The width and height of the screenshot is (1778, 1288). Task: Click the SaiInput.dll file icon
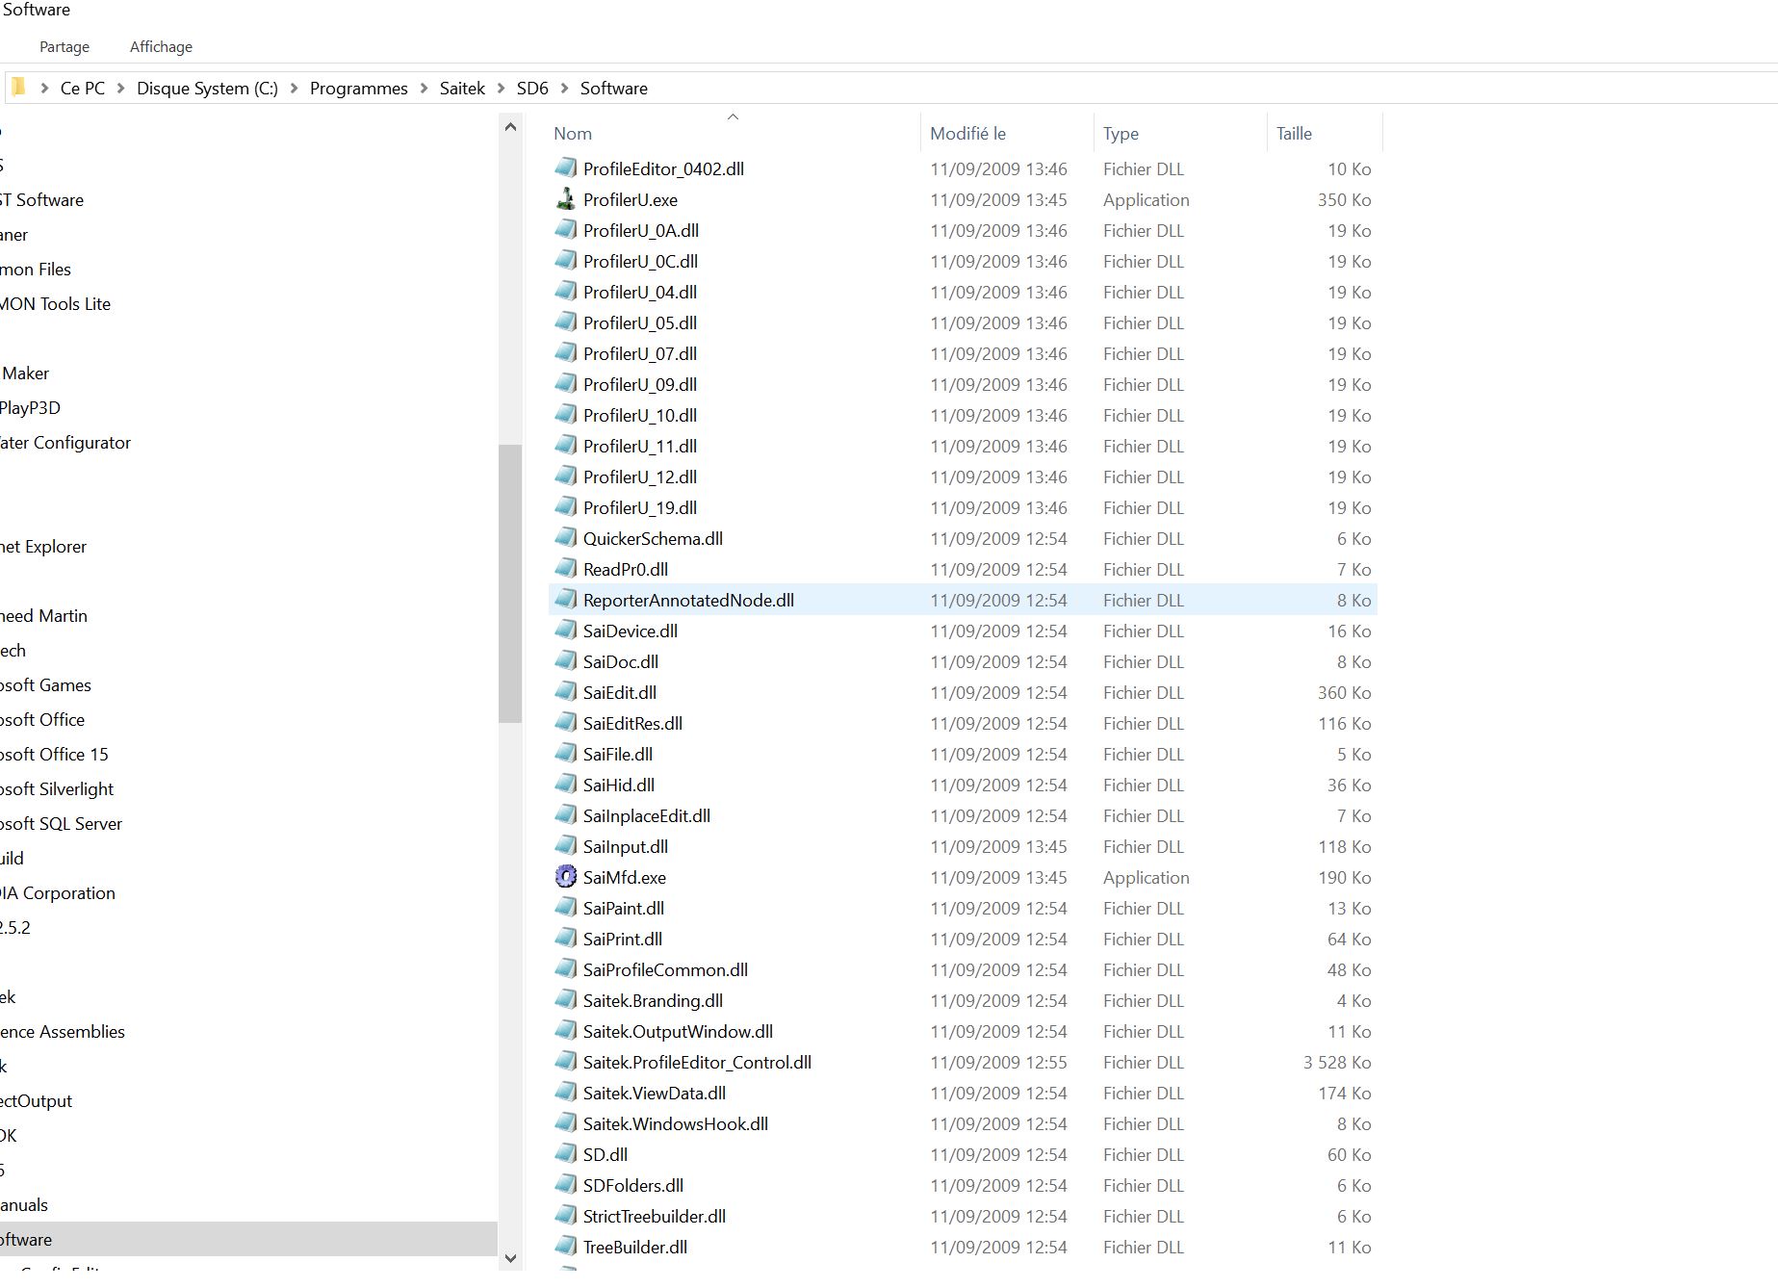[566, 846]
